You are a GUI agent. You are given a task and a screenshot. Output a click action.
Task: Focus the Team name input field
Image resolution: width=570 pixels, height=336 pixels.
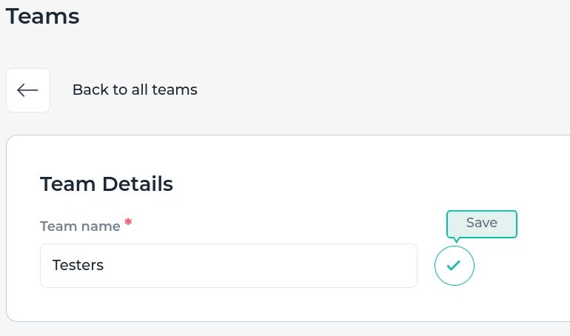pos(228,266)
